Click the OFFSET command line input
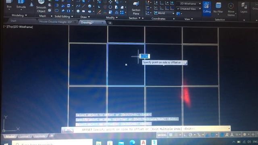The height and width of the screenshot is (145, 258). 146,129
